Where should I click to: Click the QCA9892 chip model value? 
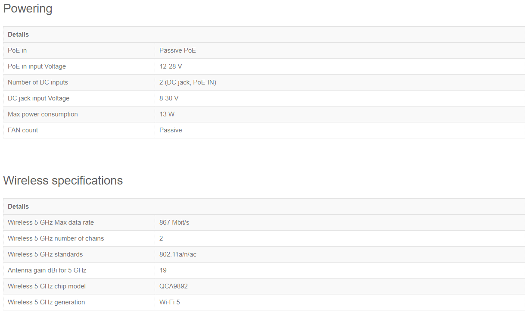pos(174,286)
